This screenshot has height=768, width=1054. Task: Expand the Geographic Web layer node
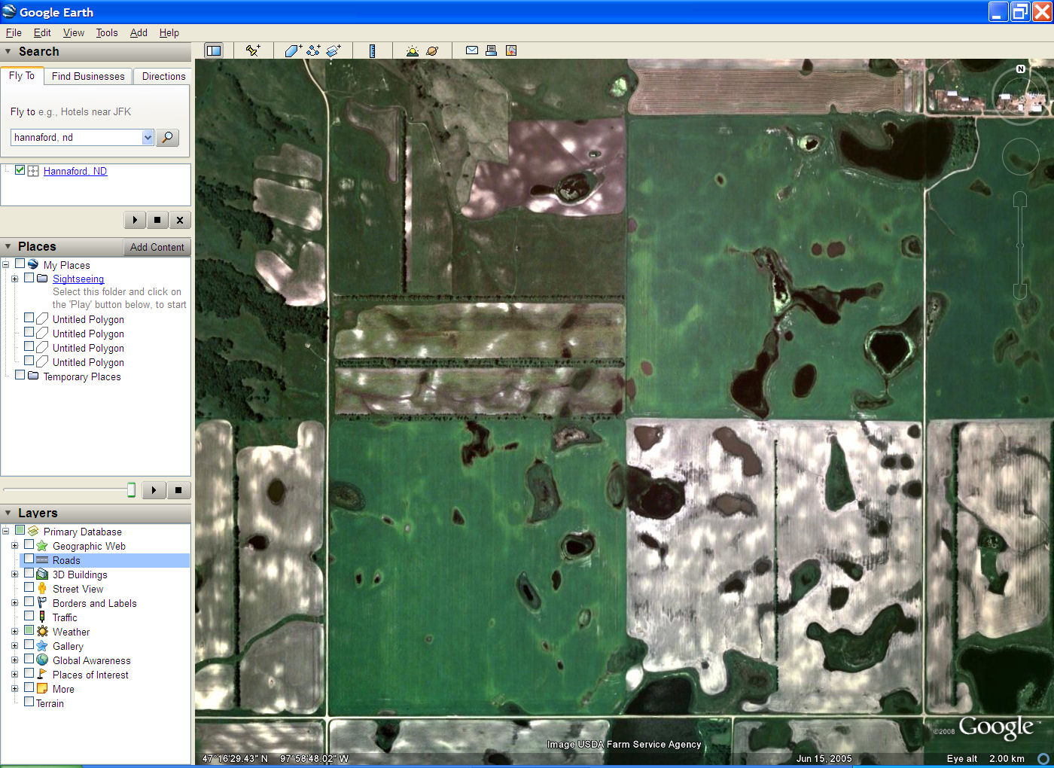tap(14, 546)
